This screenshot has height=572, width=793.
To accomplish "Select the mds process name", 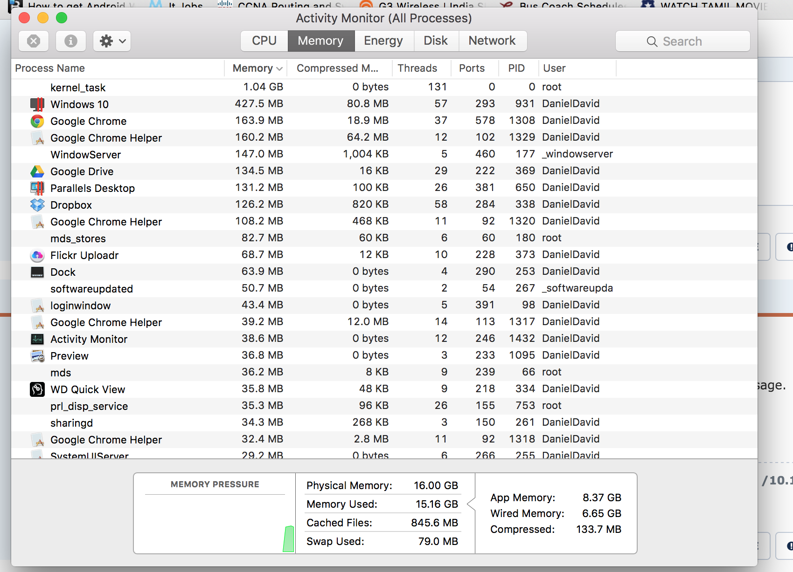I will pos(61,373).
